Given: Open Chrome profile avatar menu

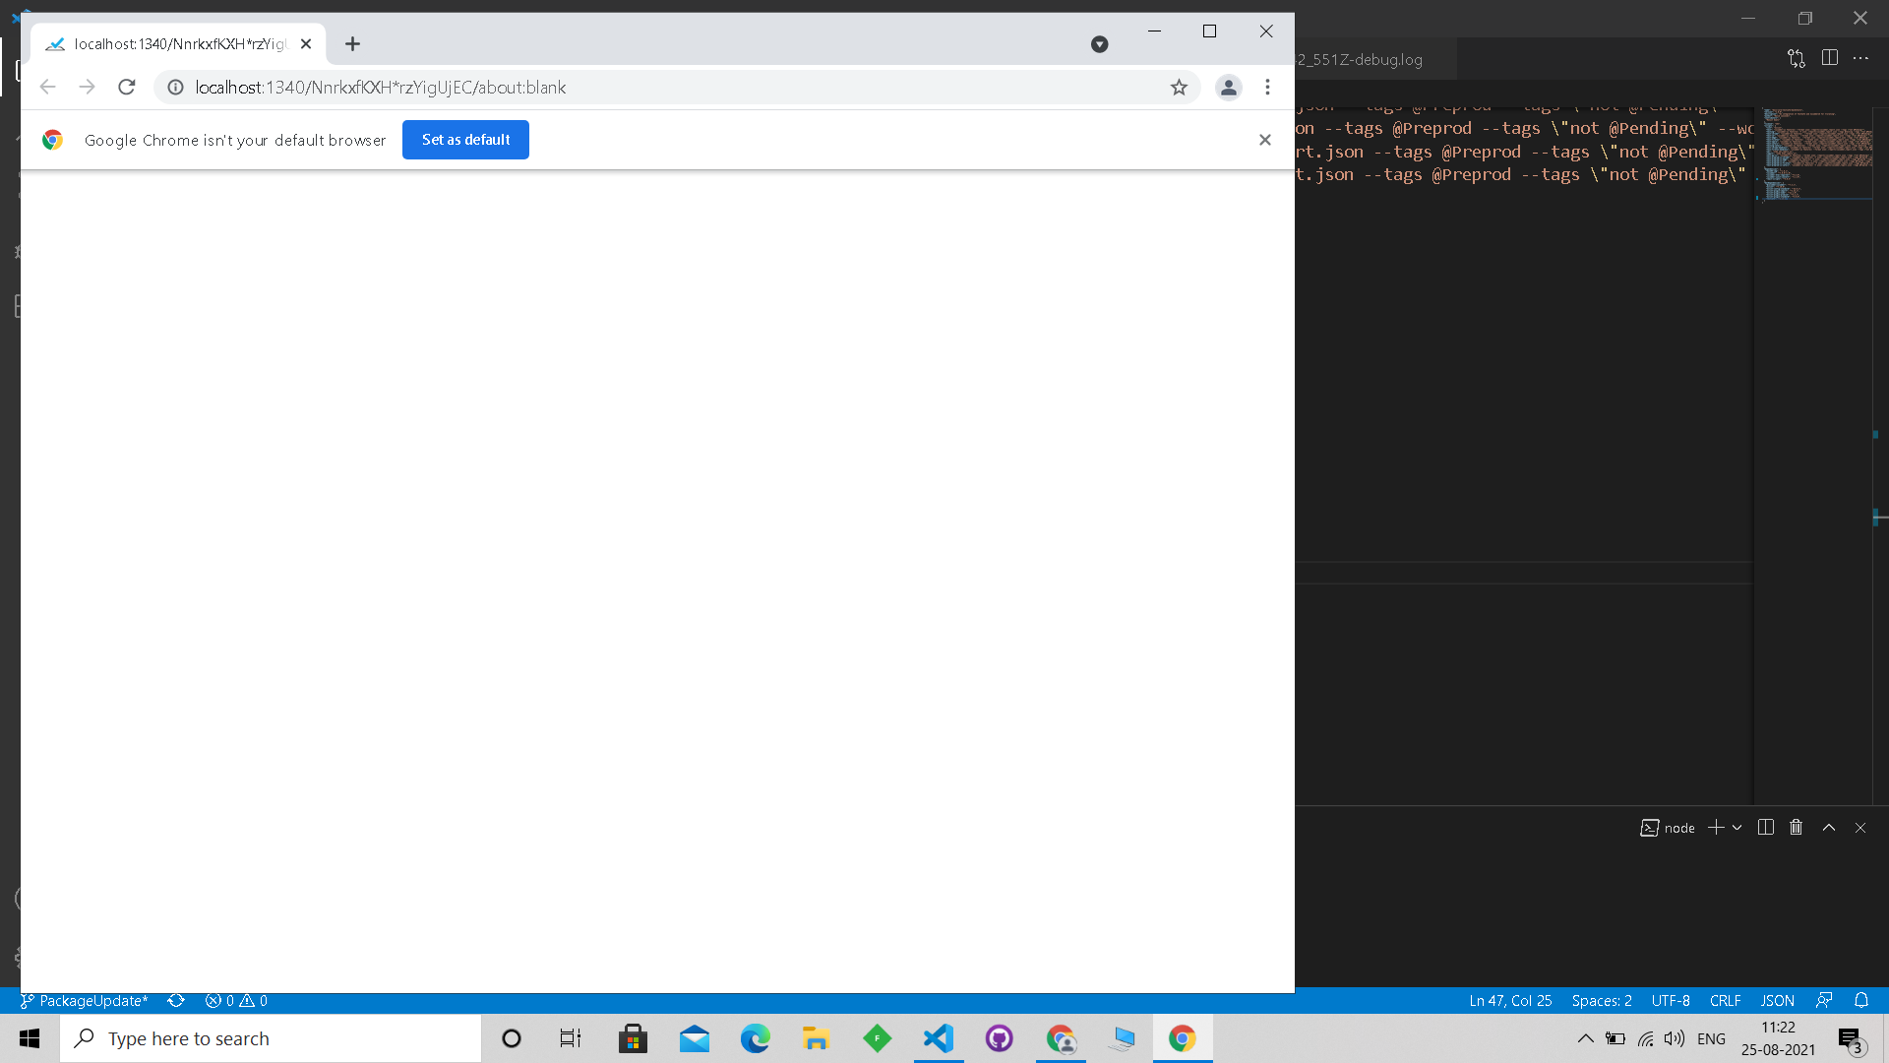Looking at the screenshot, I should tap(1228, 88).
